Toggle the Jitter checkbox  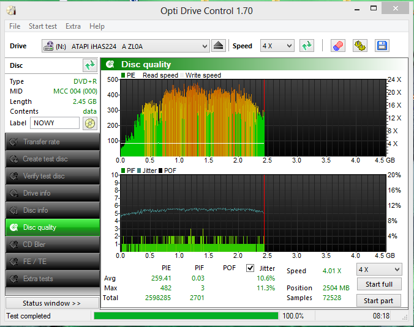[x=250, y=268]
